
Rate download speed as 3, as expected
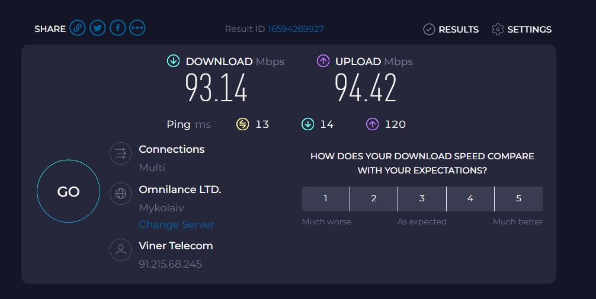[422, 199]
